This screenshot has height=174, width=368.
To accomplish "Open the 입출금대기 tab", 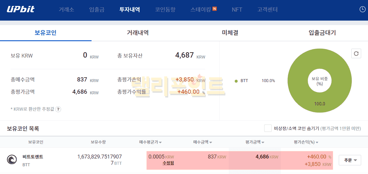I will 322,33.
